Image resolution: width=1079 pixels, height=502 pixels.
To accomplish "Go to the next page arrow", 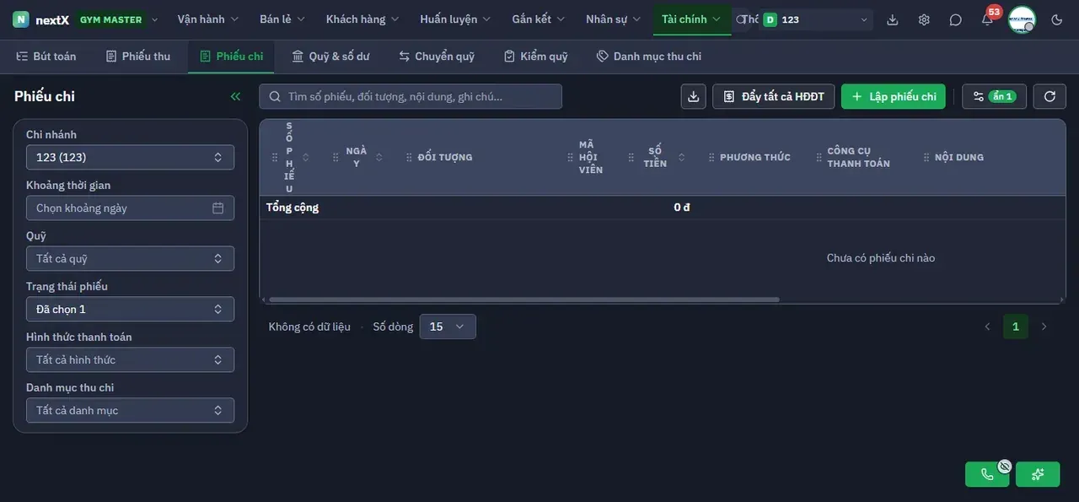I will [x=1044, y=327].
